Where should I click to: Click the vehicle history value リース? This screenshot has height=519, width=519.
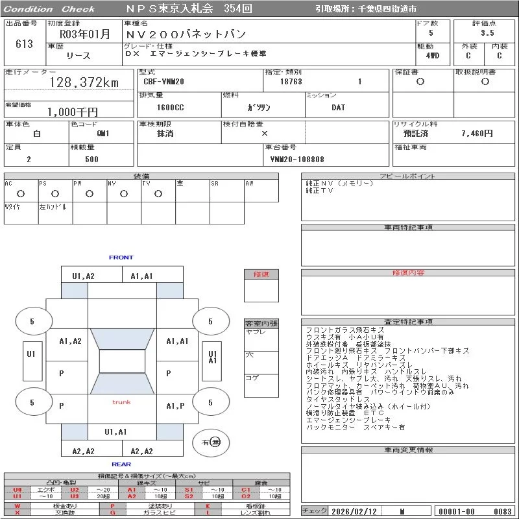[x=78, y=56]
